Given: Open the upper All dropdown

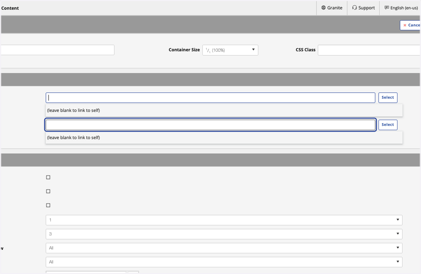Looking at the screenshot, I should click(224, 248).
